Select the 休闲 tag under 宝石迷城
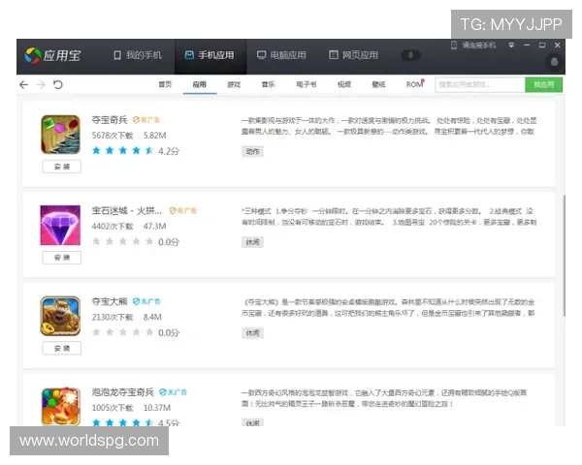582x465 pixels. coord(253,242)
